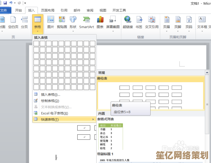Switch to the 页面布局 ribbon tab
This screenshot has width=211, height=163.
click(x=48, y=11)
